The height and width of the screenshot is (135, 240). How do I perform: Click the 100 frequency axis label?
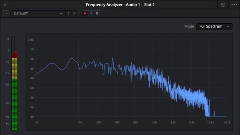tap(80, 122)
